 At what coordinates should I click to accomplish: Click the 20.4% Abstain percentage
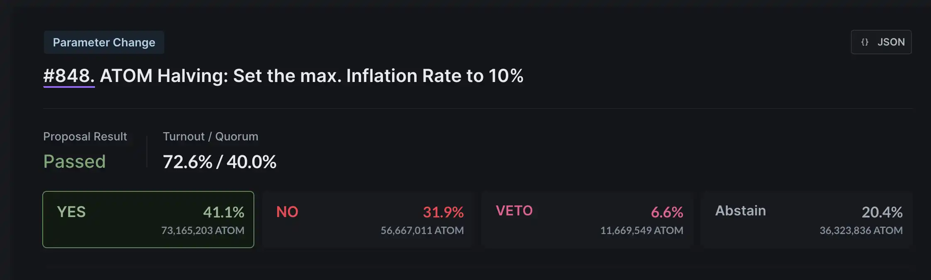882,212
